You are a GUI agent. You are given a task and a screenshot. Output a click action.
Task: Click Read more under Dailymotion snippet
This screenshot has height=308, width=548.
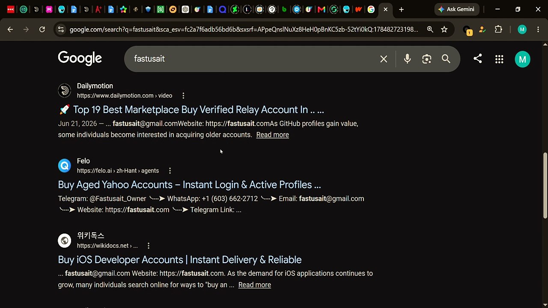coord(273,135)
